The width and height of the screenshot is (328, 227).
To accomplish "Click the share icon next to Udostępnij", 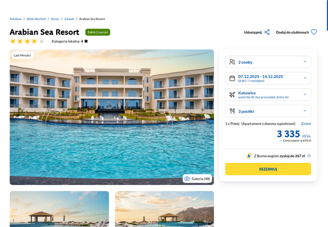I will coord(267,32).
